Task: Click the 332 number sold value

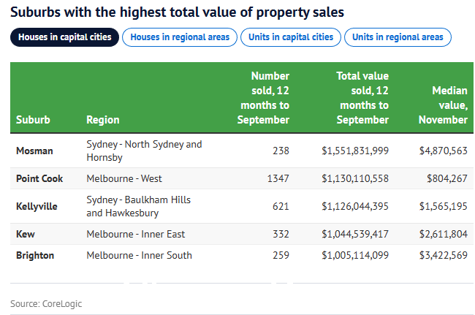Action: click(281, 234)
